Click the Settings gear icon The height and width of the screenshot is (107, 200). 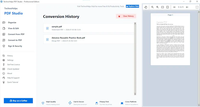(4, 60)
